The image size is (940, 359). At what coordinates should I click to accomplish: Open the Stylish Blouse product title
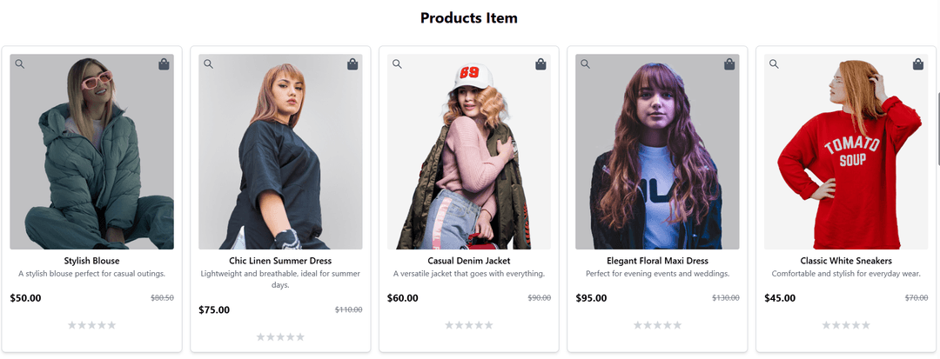pyautogui.click(x=91, y=261)
